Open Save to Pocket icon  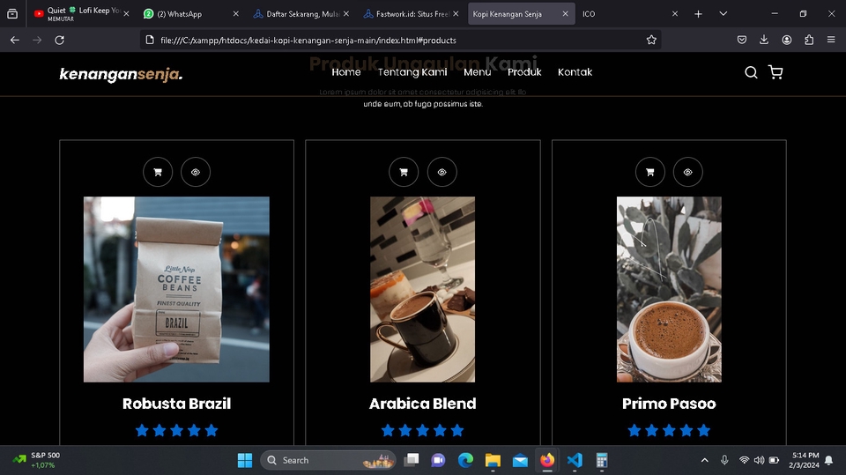tap(742, 40)
